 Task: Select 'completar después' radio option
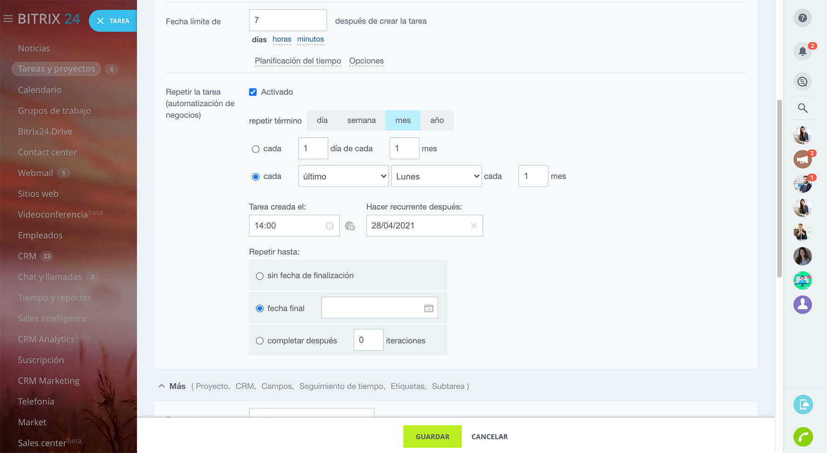coord(260,341)
